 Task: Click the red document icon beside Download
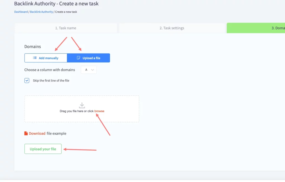tap(26, 133)
